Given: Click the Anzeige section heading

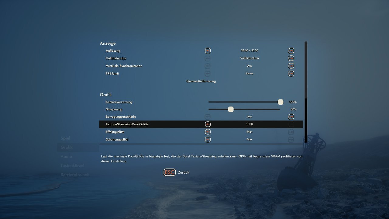Looking at the screenshot, I should coord(108,43).
